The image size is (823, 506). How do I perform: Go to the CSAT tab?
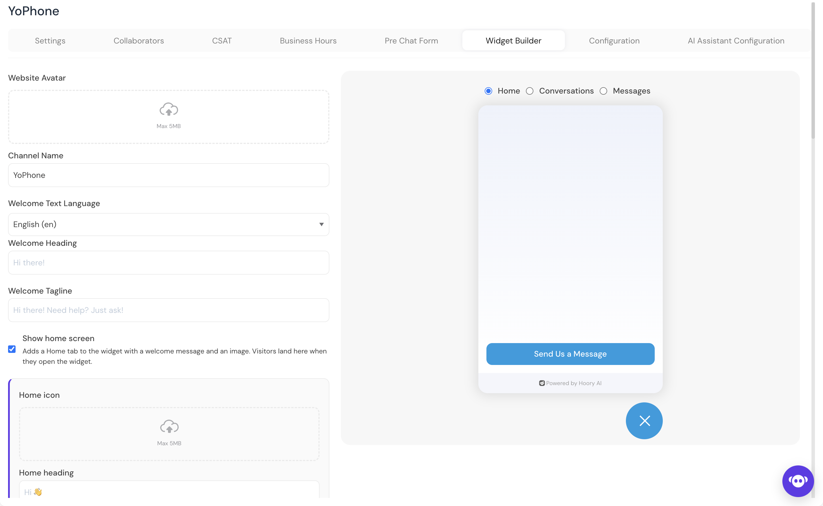coord(222,41)
